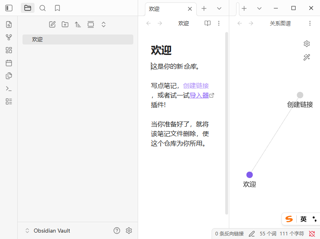This screenshot has width=320, height=239.
Task: Open graph view from ribbon
Action: coord(9,37)
